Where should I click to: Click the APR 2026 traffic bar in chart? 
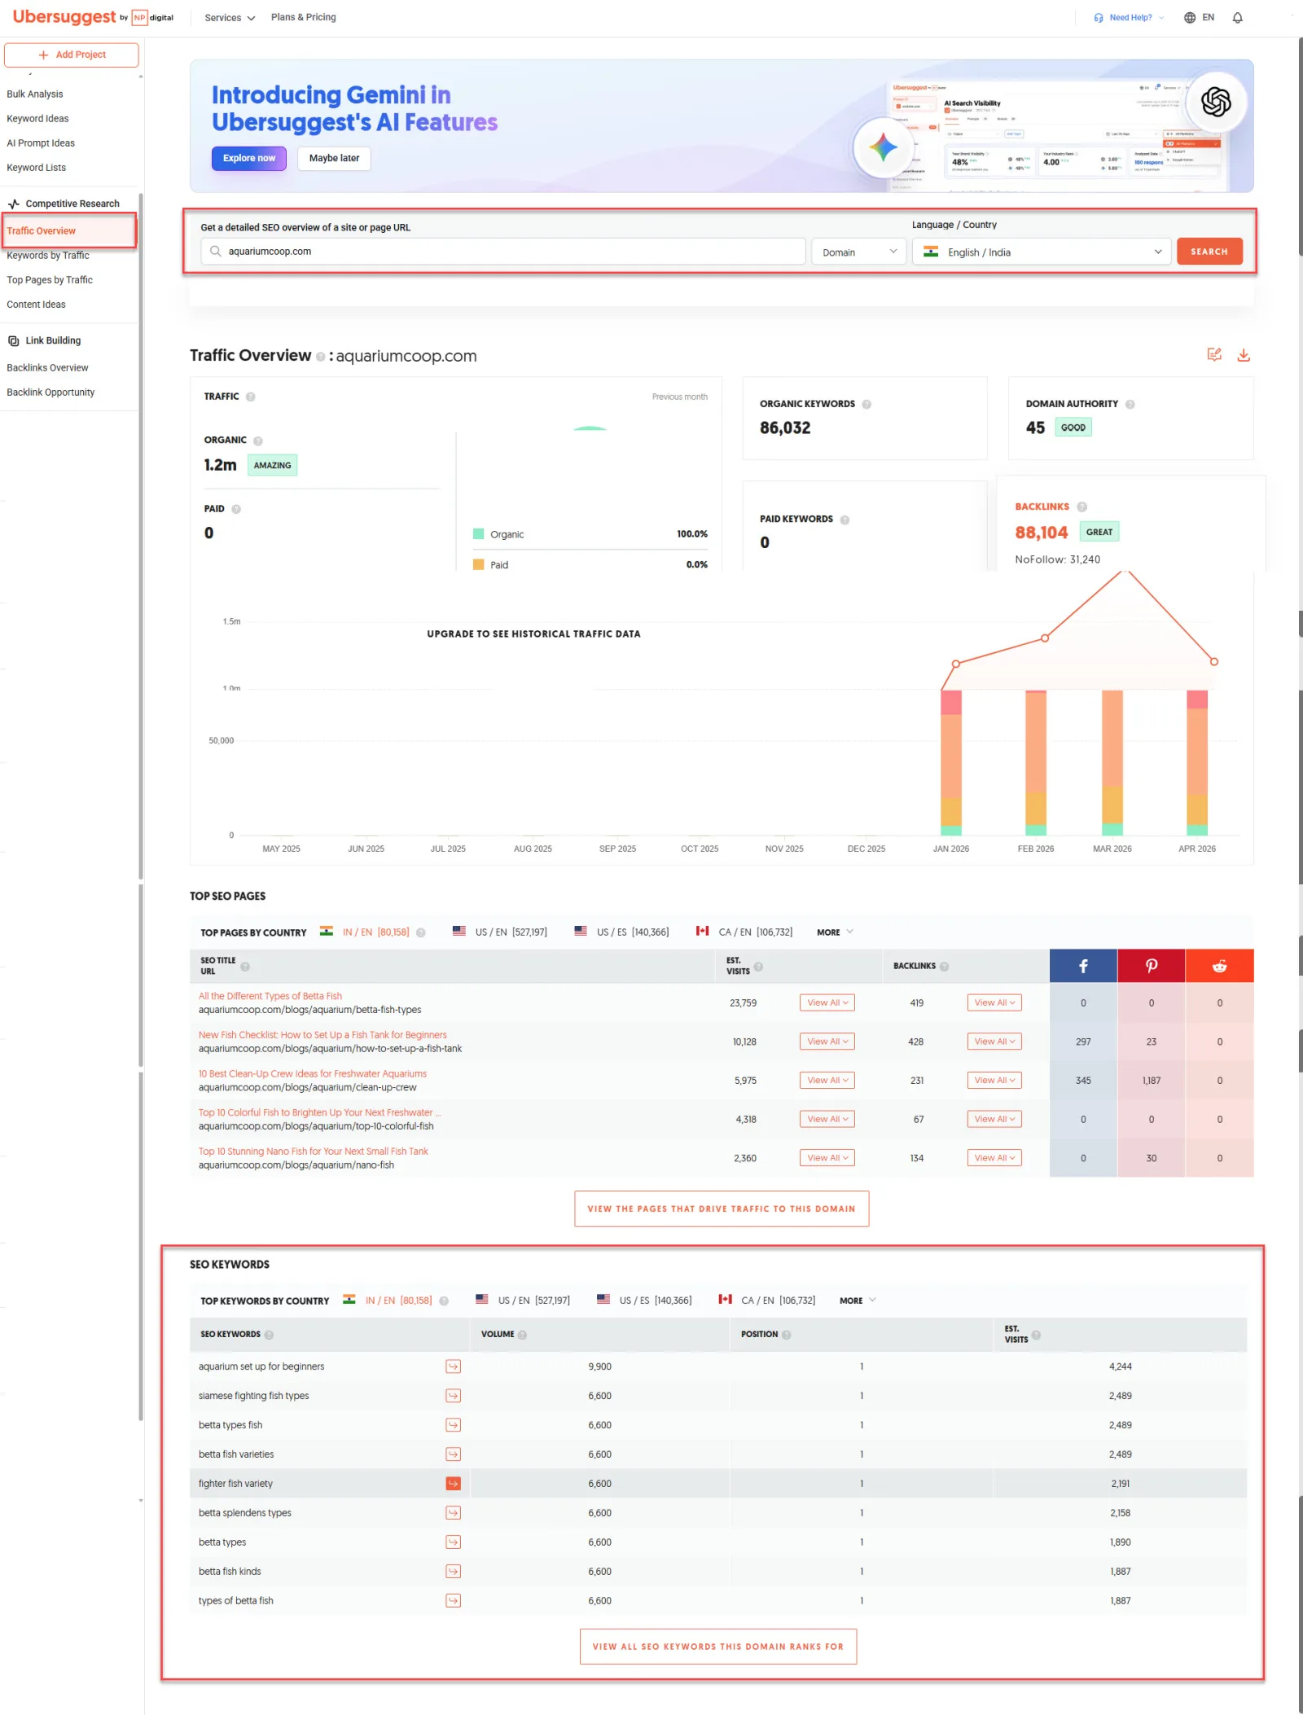click(x=1197, y=763)
